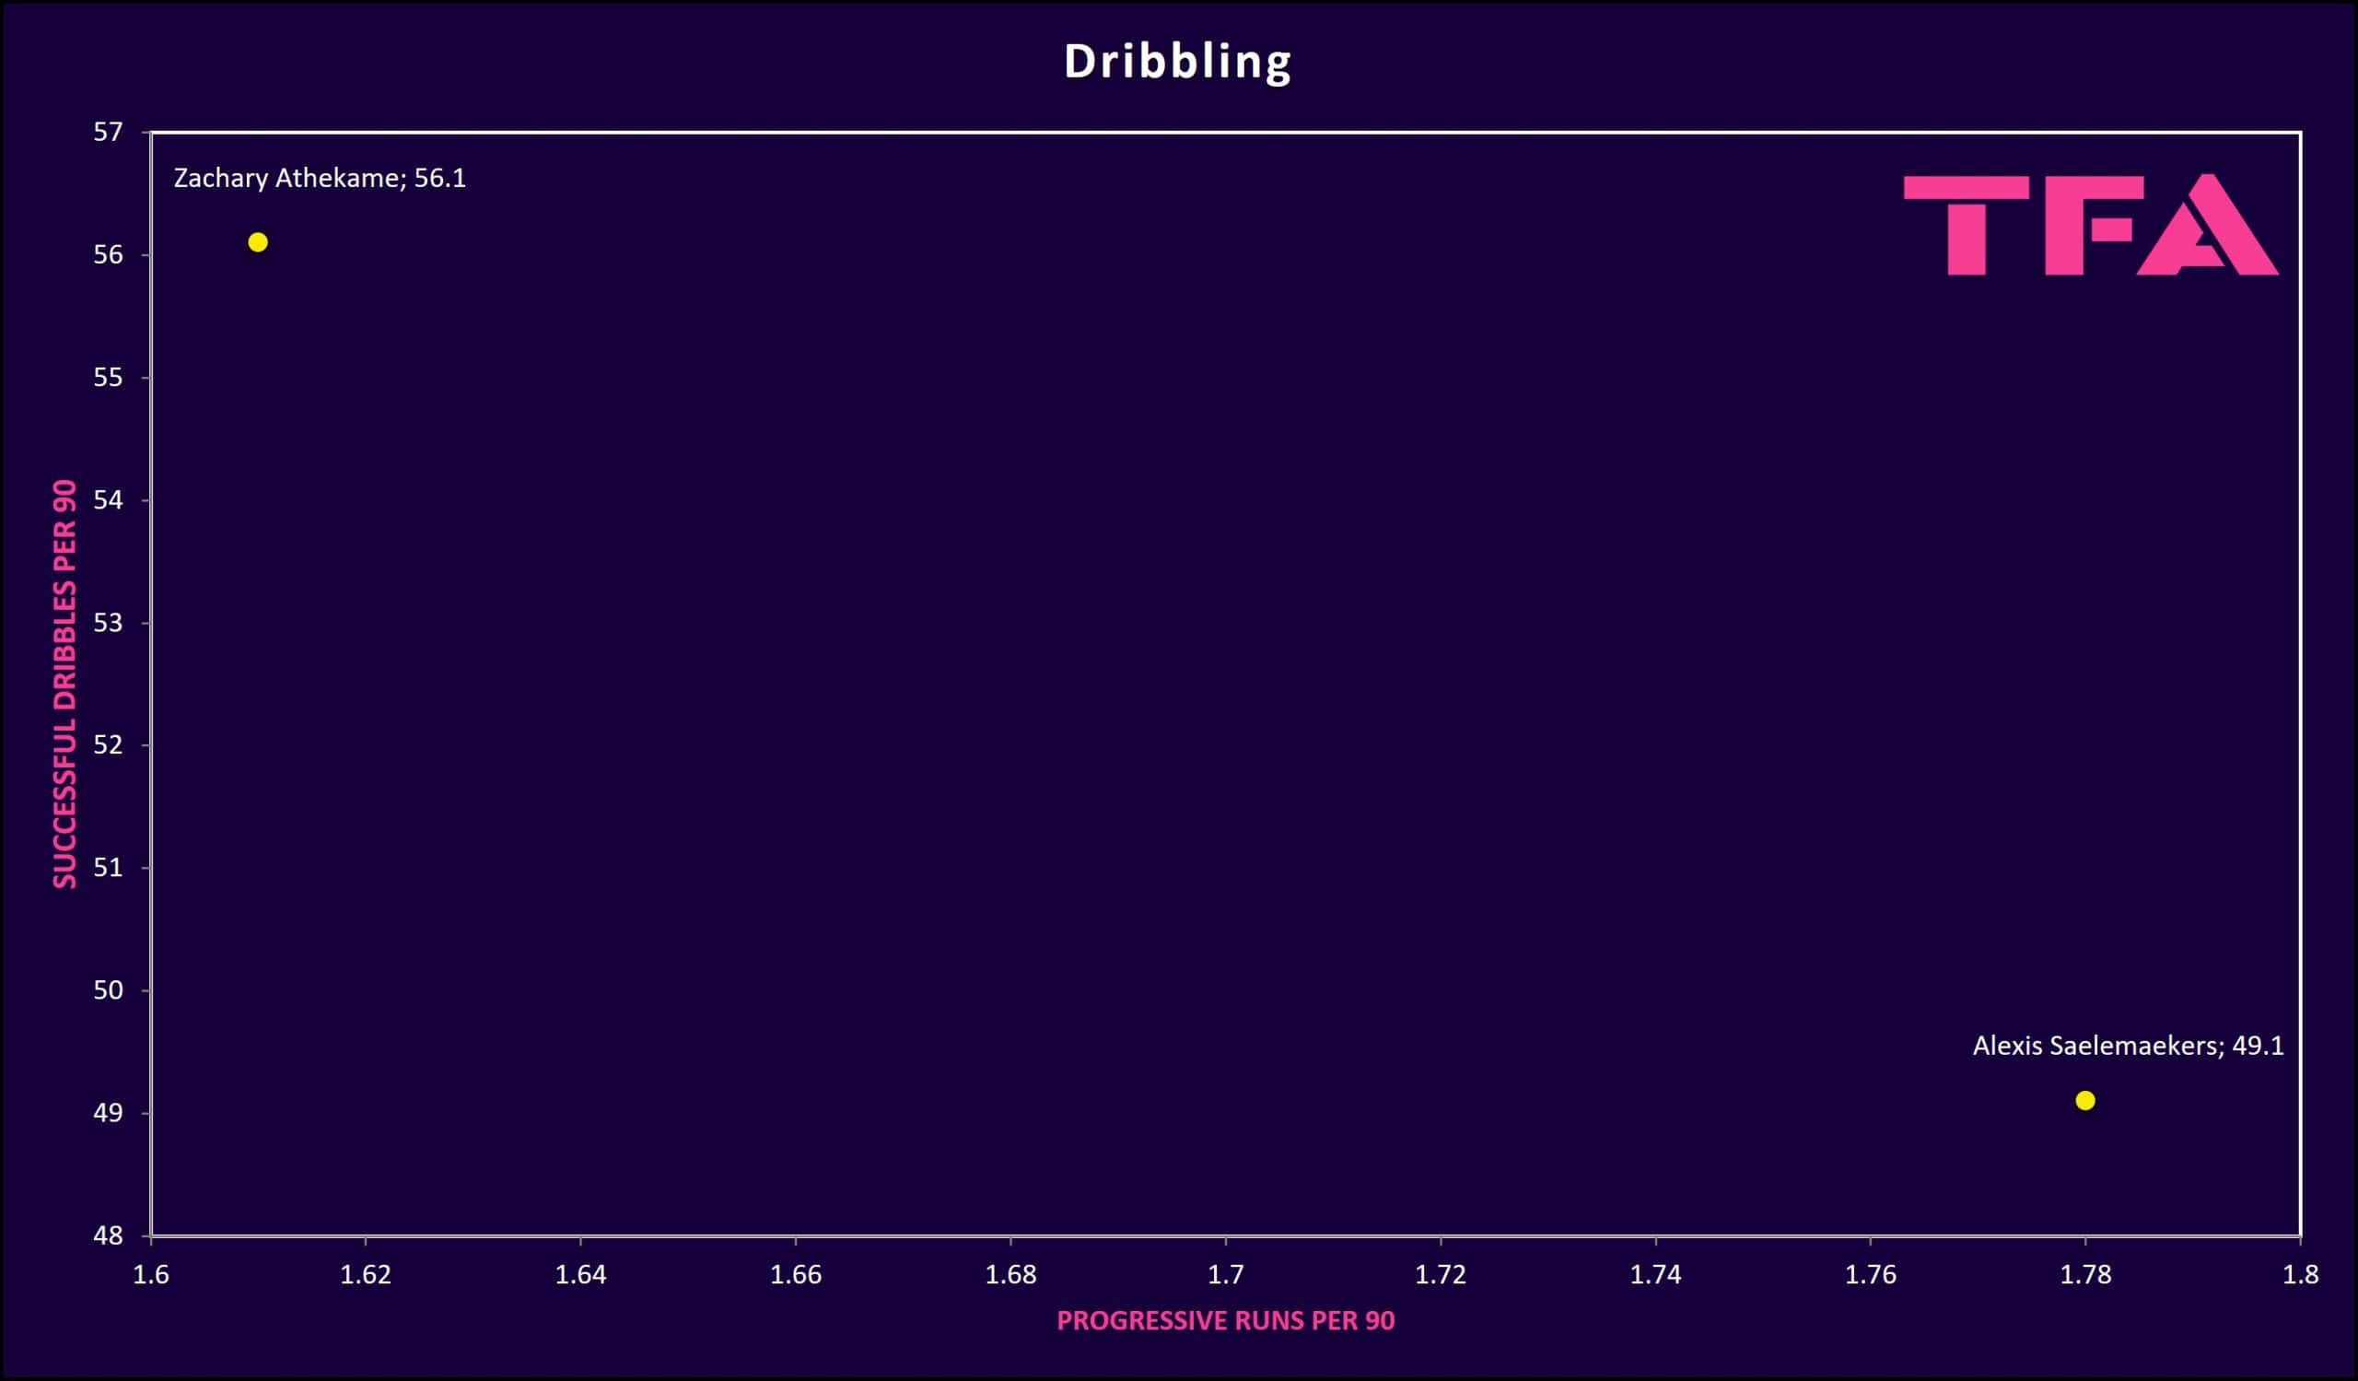The image size is (2358, 1381).
Task: Click the TFA logo
Action: click(x=2089, y=226)
